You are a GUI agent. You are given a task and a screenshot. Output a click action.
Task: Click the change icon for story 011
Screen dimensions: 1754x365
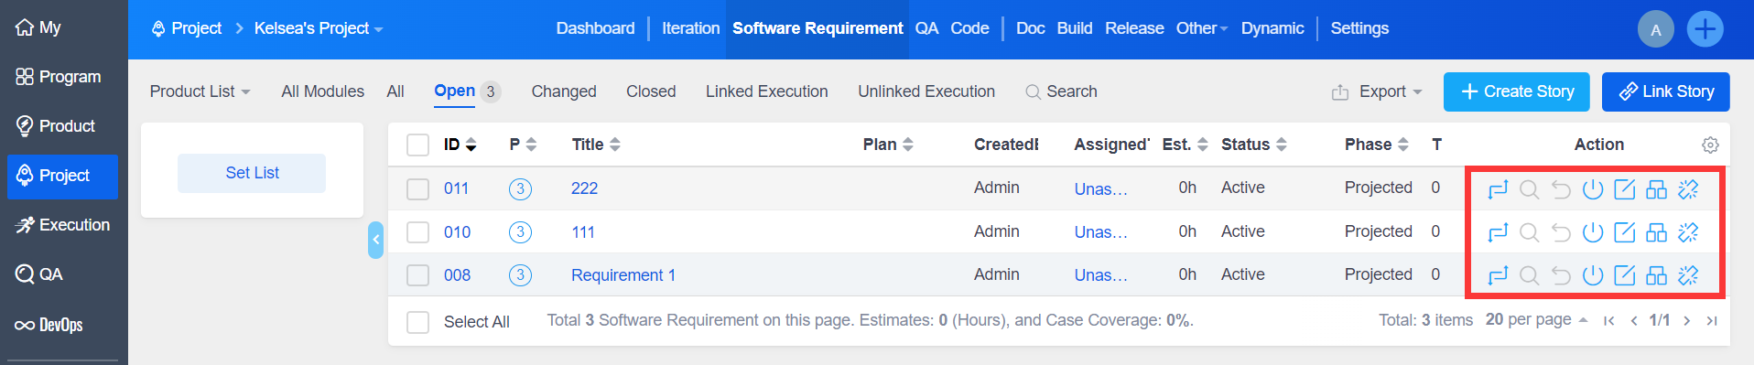click(1498, 189)
